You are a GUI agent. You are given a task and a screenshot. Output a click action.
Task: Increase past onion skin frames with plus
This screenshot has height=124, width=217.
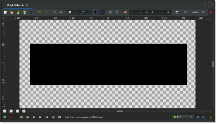[x=147, y=12]
